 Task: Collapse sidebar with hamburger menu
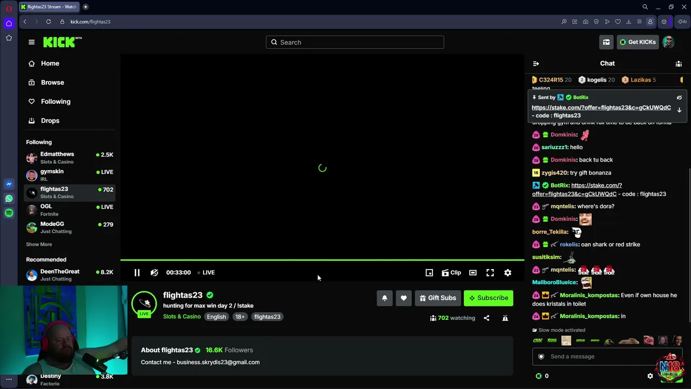pyautogui.click(x=31, y=42)
